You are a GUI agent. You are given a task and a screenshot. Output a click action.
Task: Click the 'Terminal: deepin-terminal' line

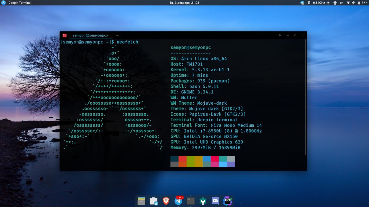tap(204, 120)
